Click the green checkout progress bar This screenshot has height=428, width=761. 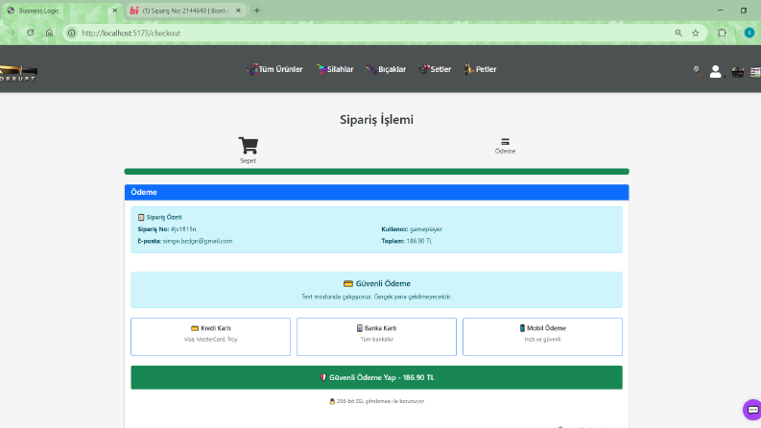point(376,172)
